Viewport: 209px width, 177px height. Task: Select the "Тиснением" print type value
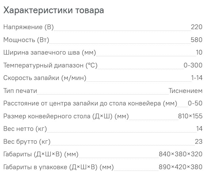coord(185,91)
